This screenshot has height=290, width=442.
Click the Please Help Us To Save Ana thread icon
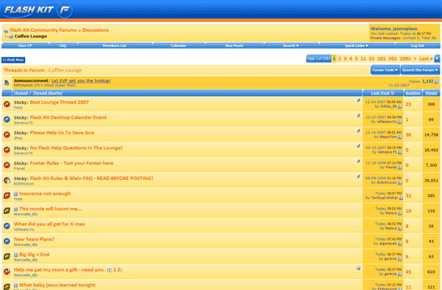(x=7, y=135)
